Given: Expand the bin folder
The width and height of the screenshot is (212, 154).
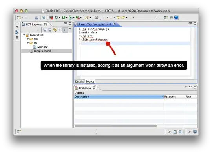Looking at the screenshot, I should tap(28, 39).
